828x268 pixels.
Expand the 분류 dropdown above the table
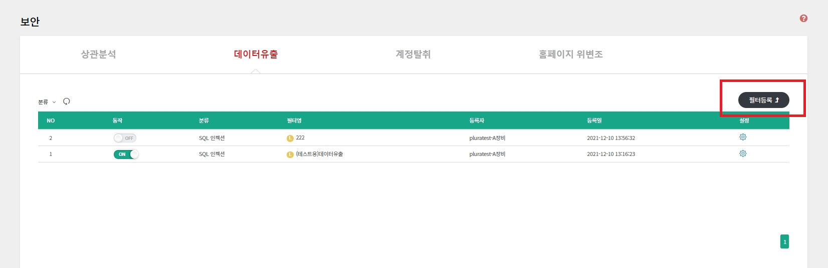(x=47, y=102)
